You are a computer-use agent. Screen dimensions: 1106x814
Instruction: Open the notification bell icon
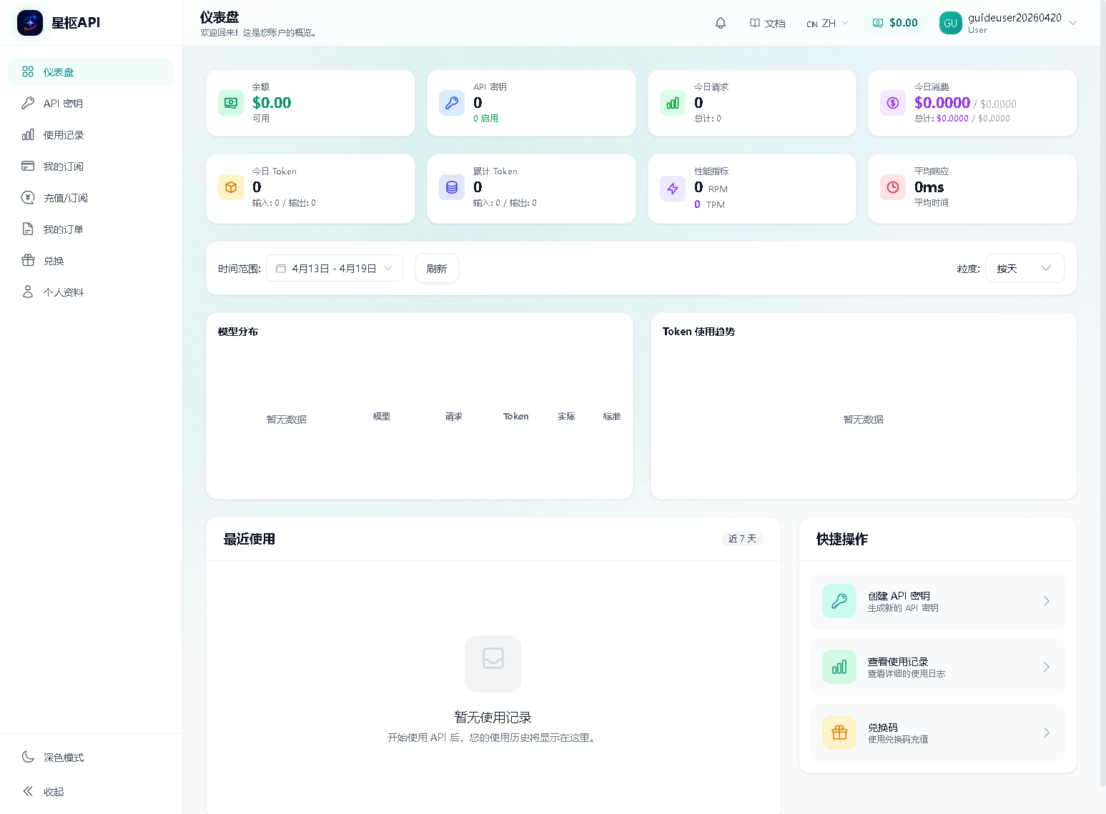tap(720, 22)
